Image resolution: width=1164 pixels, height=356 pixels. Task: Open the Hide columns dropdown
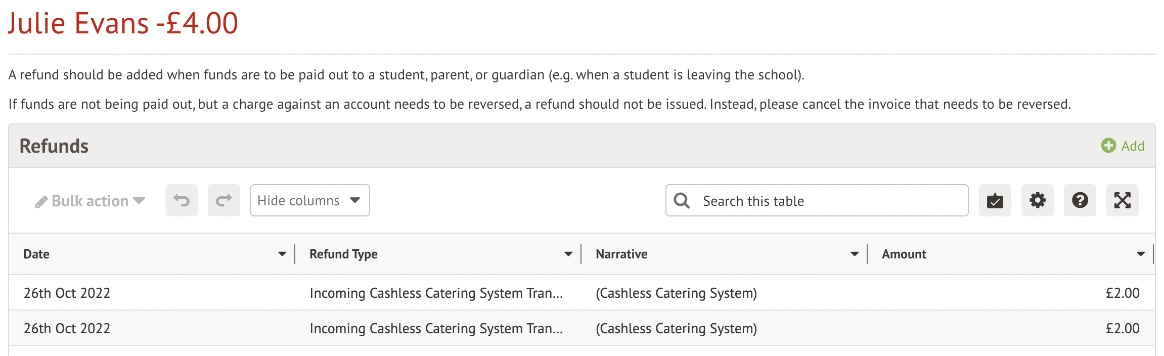pyautogui.click(x=309, y=201)
